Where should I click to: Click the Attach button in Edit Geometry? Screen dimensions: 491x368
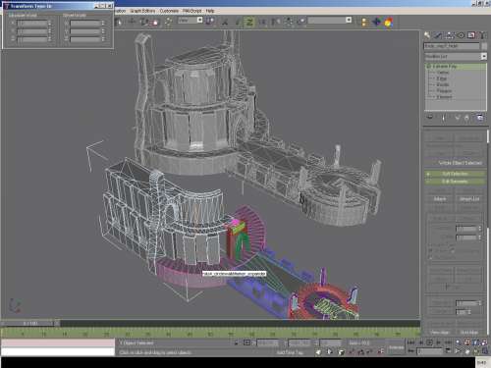[440, 199]
